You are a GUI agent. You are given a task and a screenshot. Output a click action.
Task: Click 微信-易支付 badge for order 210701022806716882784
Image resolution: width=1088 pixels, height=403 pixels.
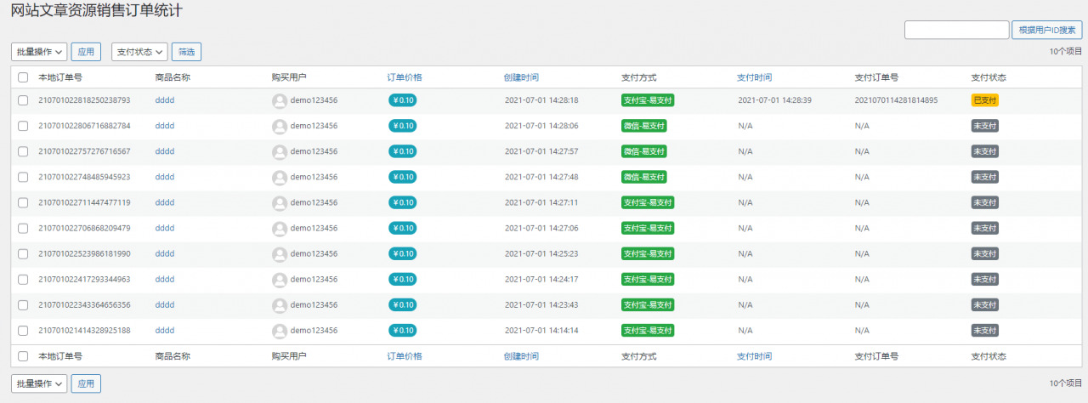[x=643, y=126]
